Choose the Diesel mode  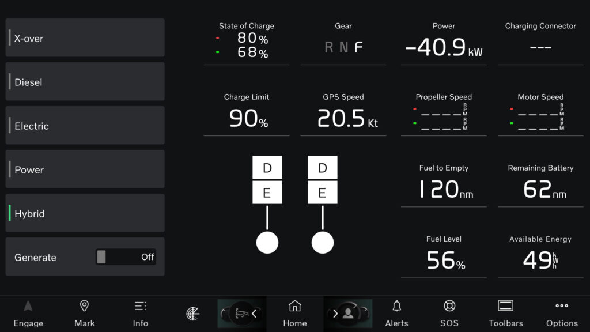[x=85, y=82]
